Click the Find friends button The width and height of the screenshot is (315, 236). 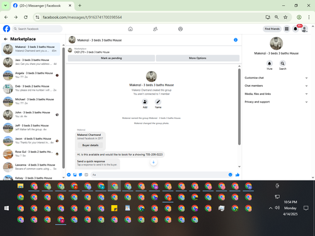[272, 29]
